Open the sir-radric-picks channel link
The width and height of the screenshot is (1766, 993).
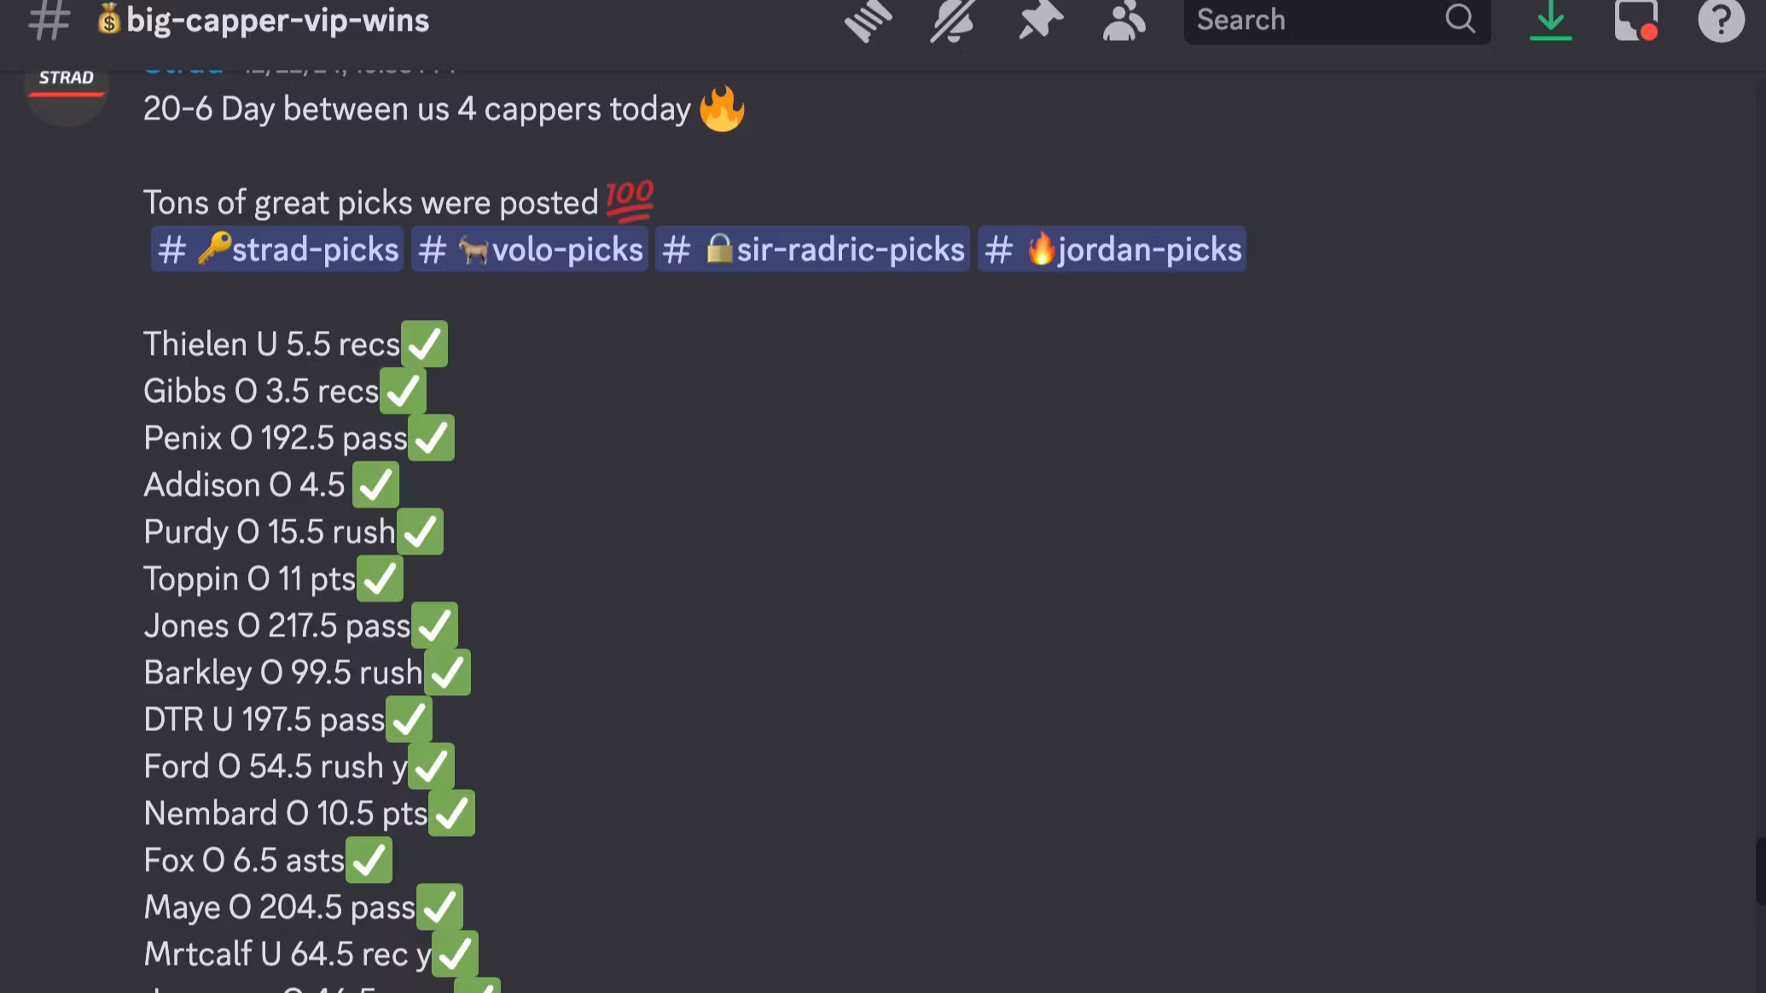(x=812, y=249)
